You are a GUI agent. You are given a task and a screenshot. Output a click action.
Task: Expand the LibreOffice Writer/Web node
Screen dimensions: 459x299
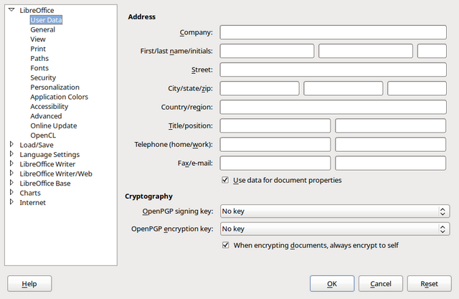click(11, 174)
